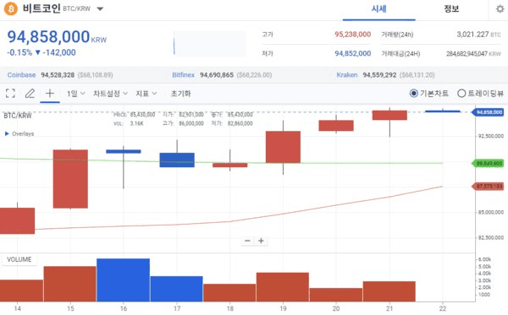Click the green moving average axis label
This screenshot has height=315, width=508.
click(x=488, y=164)
